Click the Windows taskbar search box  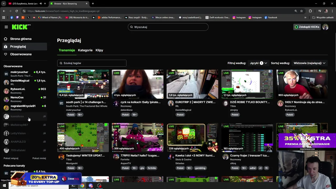38,186
